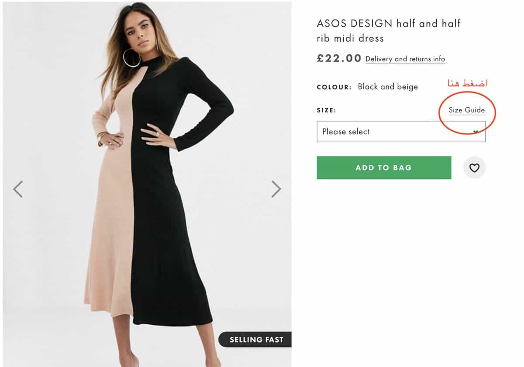This screenshot has width=524, height=367.
Task: Click the chevron inside the size selector
Action: (476, 132)
